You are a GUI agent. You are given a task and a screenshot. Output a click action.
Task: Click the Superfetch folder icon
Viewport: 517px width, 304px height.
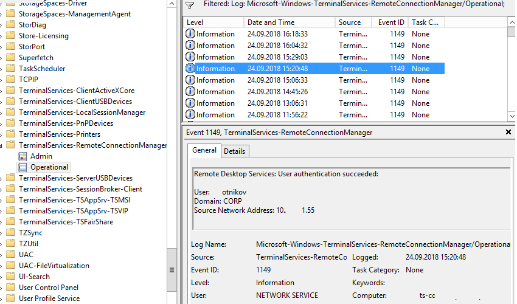10,58
